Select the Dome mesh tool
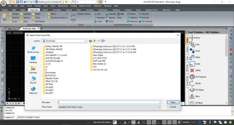 point(36,14)
